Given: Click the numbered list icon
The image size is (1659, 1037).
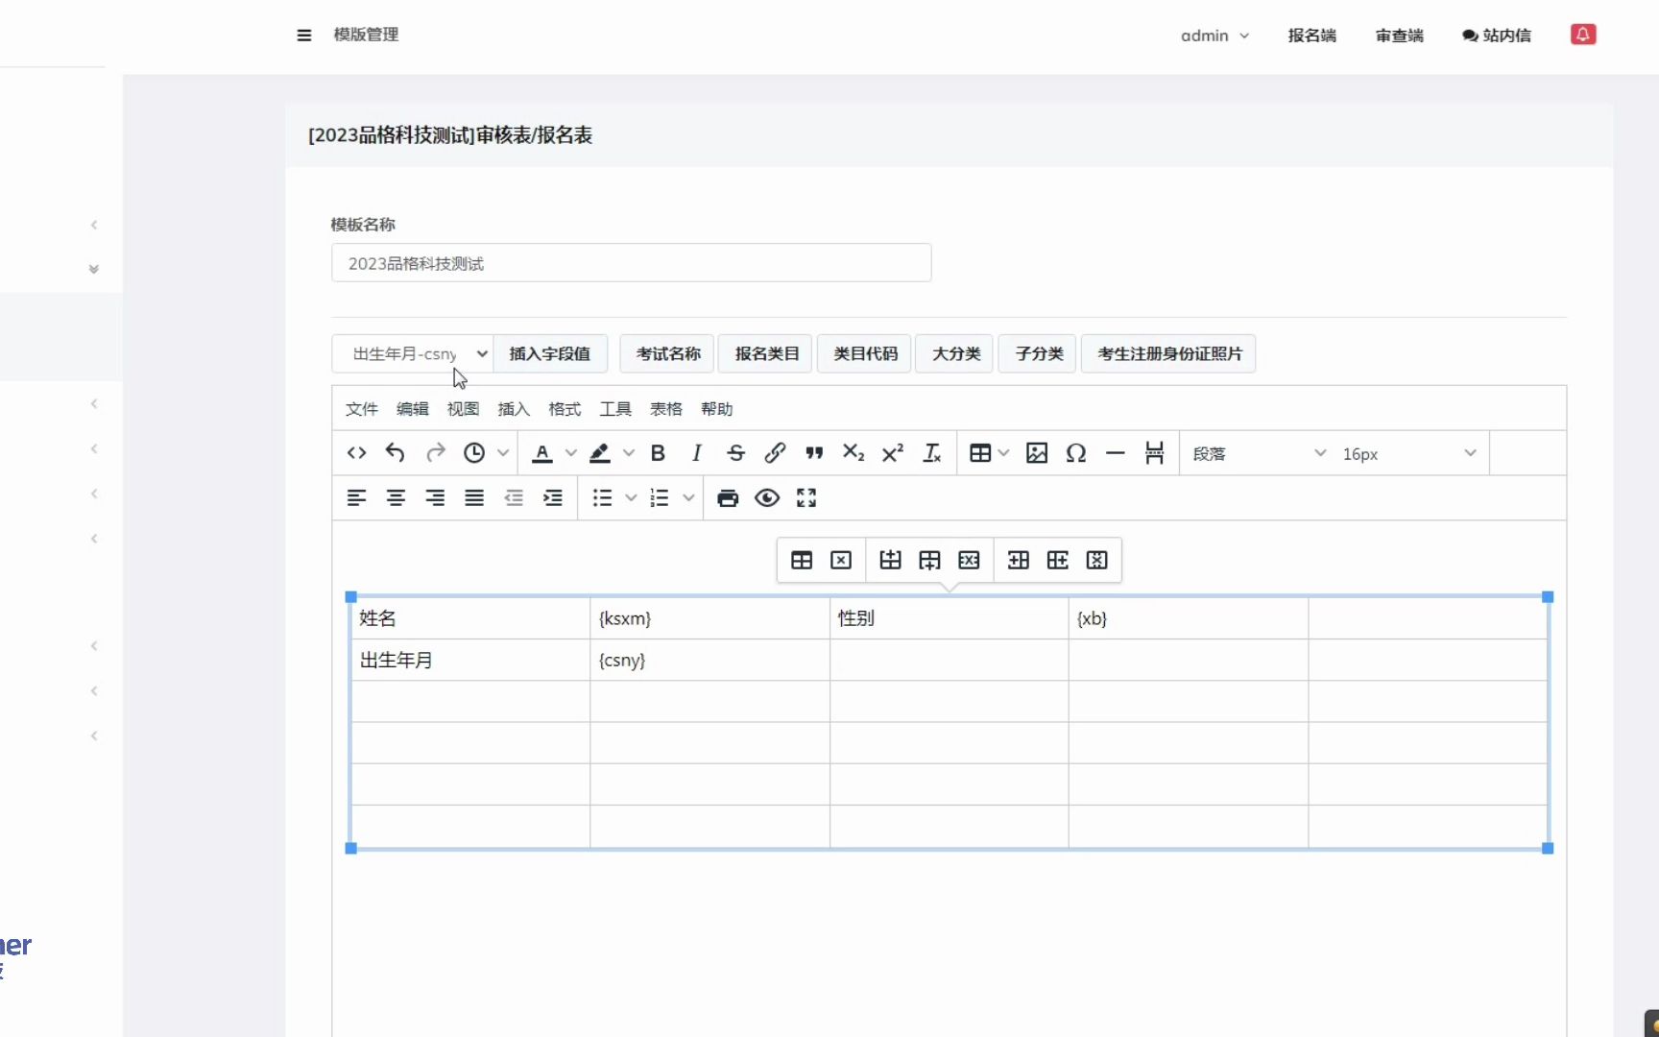Looking at the screenshot, I should pyautogui.click(x=660, y=497).
